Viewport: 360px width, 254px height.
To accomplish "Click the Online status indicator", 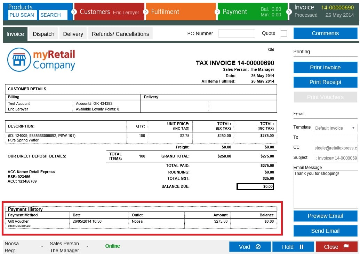I will (112, 246).
